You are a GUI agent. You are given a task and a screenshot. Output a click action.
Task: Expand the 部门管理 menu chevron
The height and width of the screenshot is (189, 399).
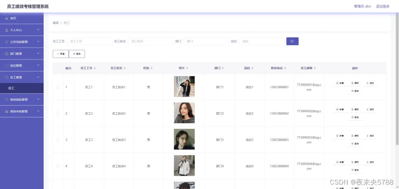[38, 54]
